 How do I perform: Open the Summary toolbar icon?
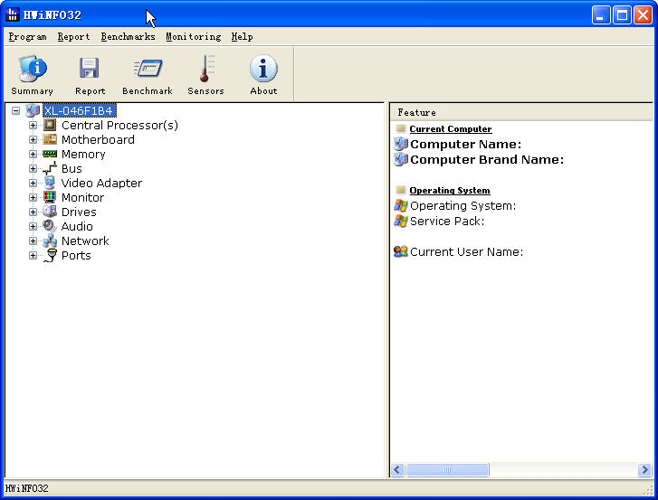point(32,70)
